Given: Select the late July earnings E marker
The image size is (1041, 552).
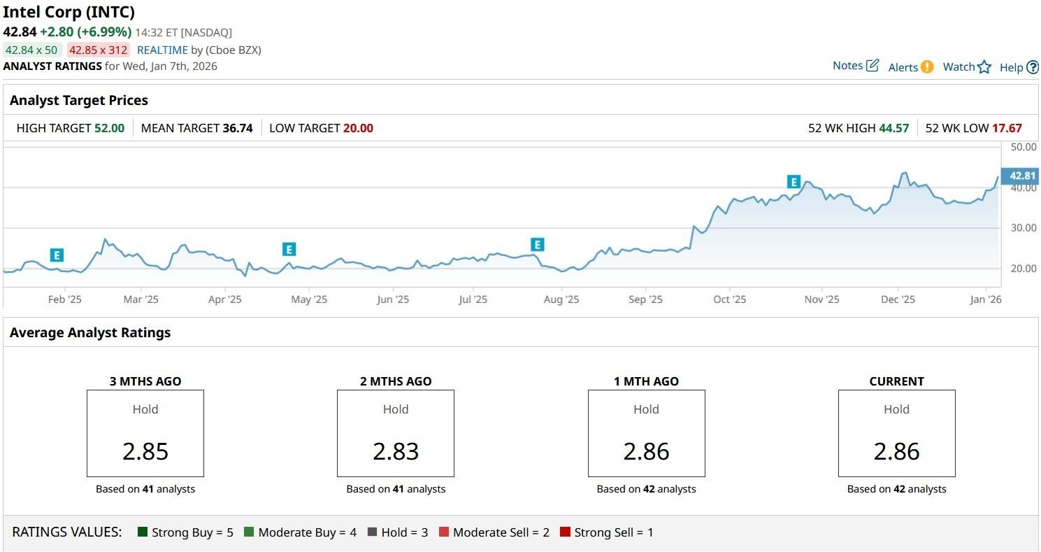Looking at the screenshot, I should [537, 245].
